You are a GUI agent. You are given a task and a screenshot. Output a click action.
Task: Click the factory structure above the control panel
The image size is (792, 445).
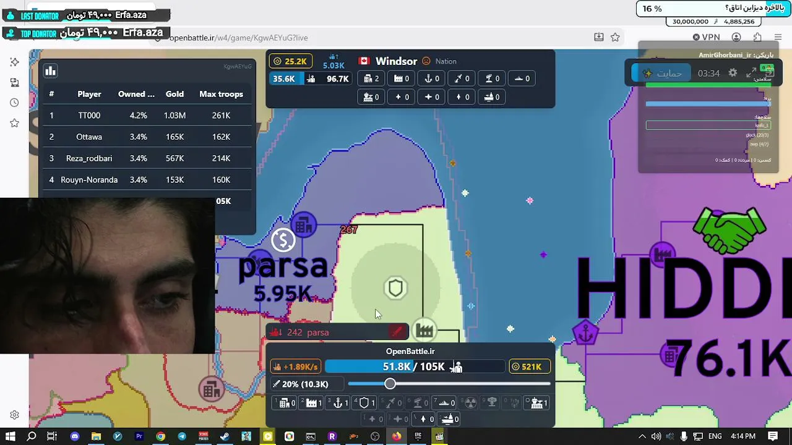point(424,331)
